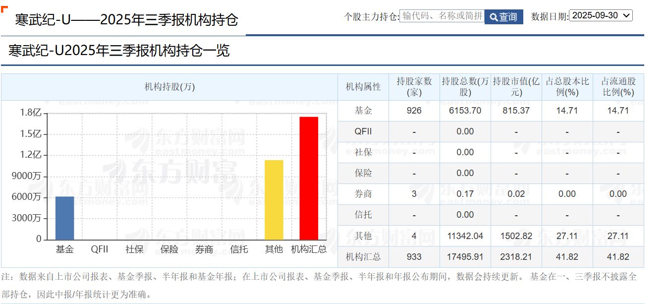668x304 pixels.
Task: Click the value 11342.04 in 其他 row
Action: [465, 236]
